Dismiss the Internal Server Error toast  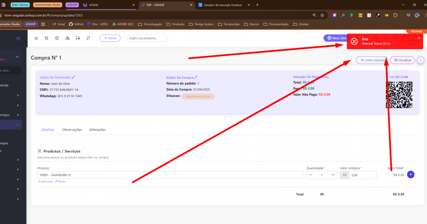click(419, 38)
